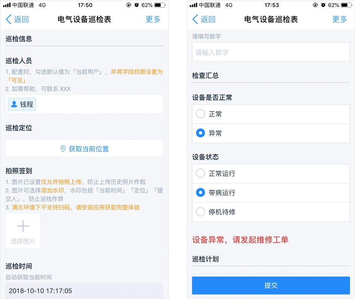Tap the user avatar icon beside 钱程
355x299 pixels.
point(14,104)
